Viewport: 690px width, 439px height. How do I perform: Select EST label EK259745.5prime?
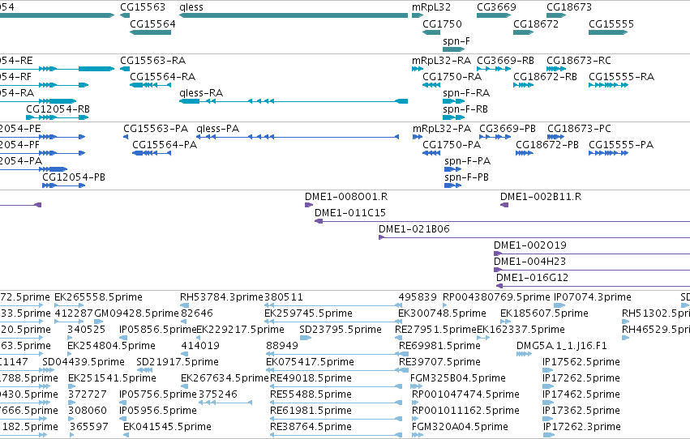(308, 313)
